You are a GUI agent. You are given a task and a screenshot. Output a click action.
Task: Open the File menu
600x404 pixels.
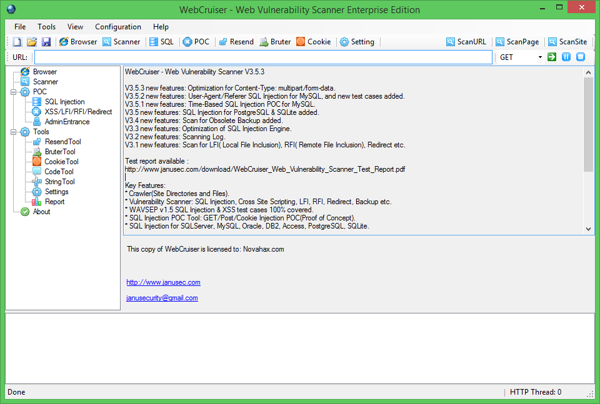(x=20, y=27)
